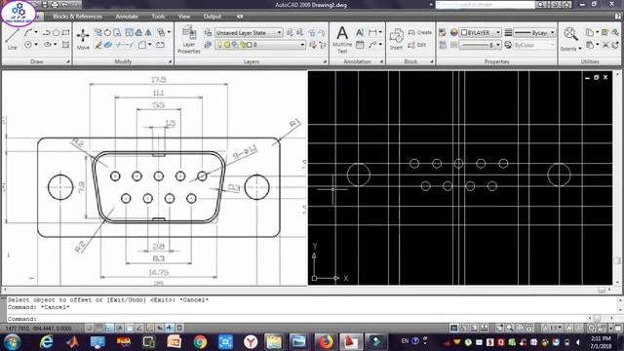
Task: Select the Erase tool in Modify panel
Action: (98, 45)
